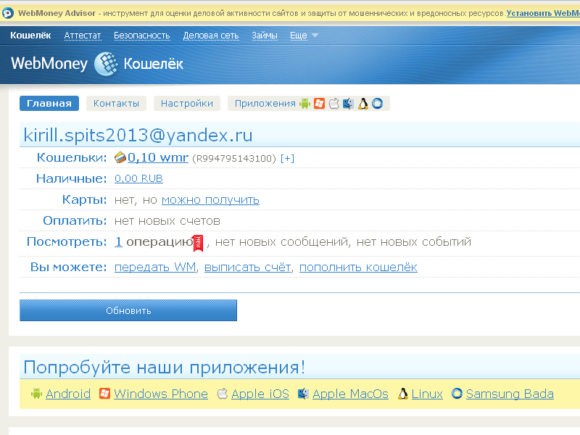580x435 pixels.
Task: Open Samsung Bada icon in Приложения tab
Action: click(x=377, y=104)
